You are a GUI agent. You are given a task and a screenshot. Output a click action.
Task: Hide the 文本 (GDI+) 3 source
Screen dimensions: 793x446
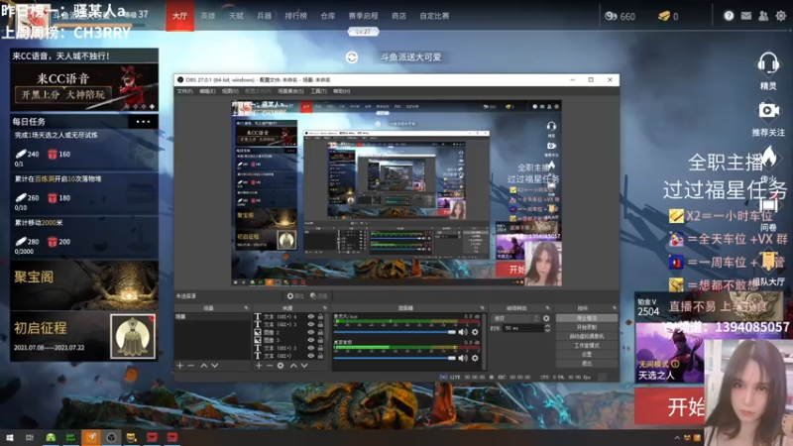pos(310,325)
